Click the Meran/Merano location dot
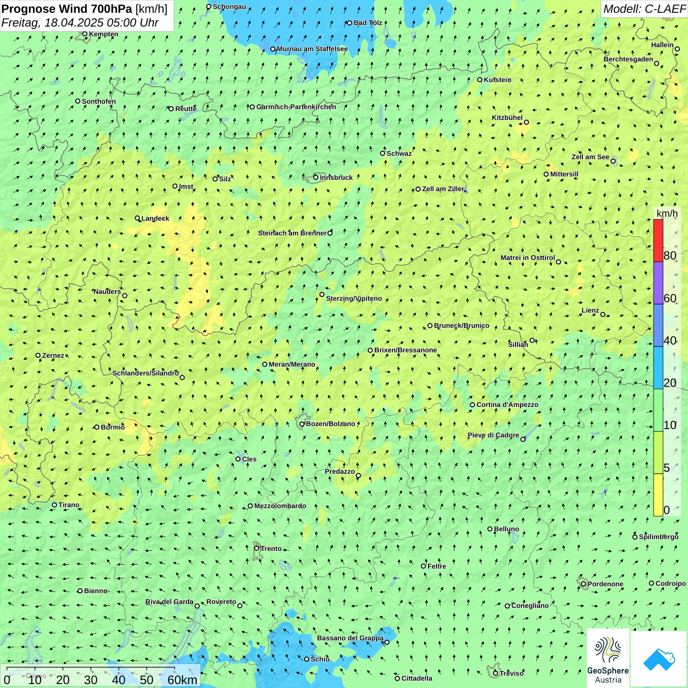This screenshot has height=688, width=688. (265, 364)
